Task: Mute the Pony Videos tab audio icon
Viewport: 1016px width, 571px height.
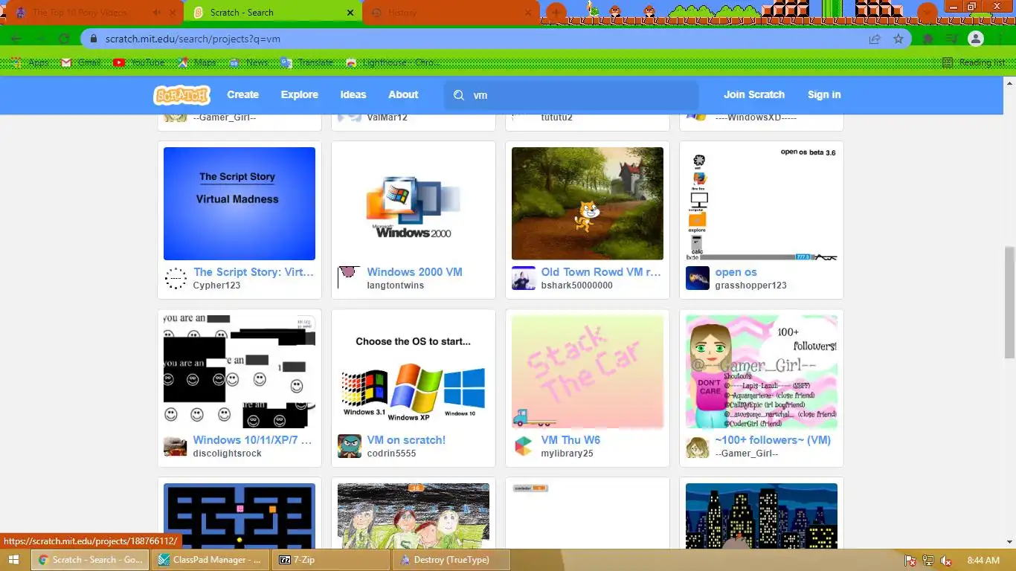Action: tap(156, 13)
